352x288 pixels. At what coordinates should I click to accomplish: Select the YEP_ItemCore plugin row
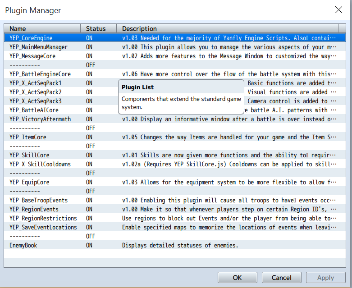click(27, 137)
